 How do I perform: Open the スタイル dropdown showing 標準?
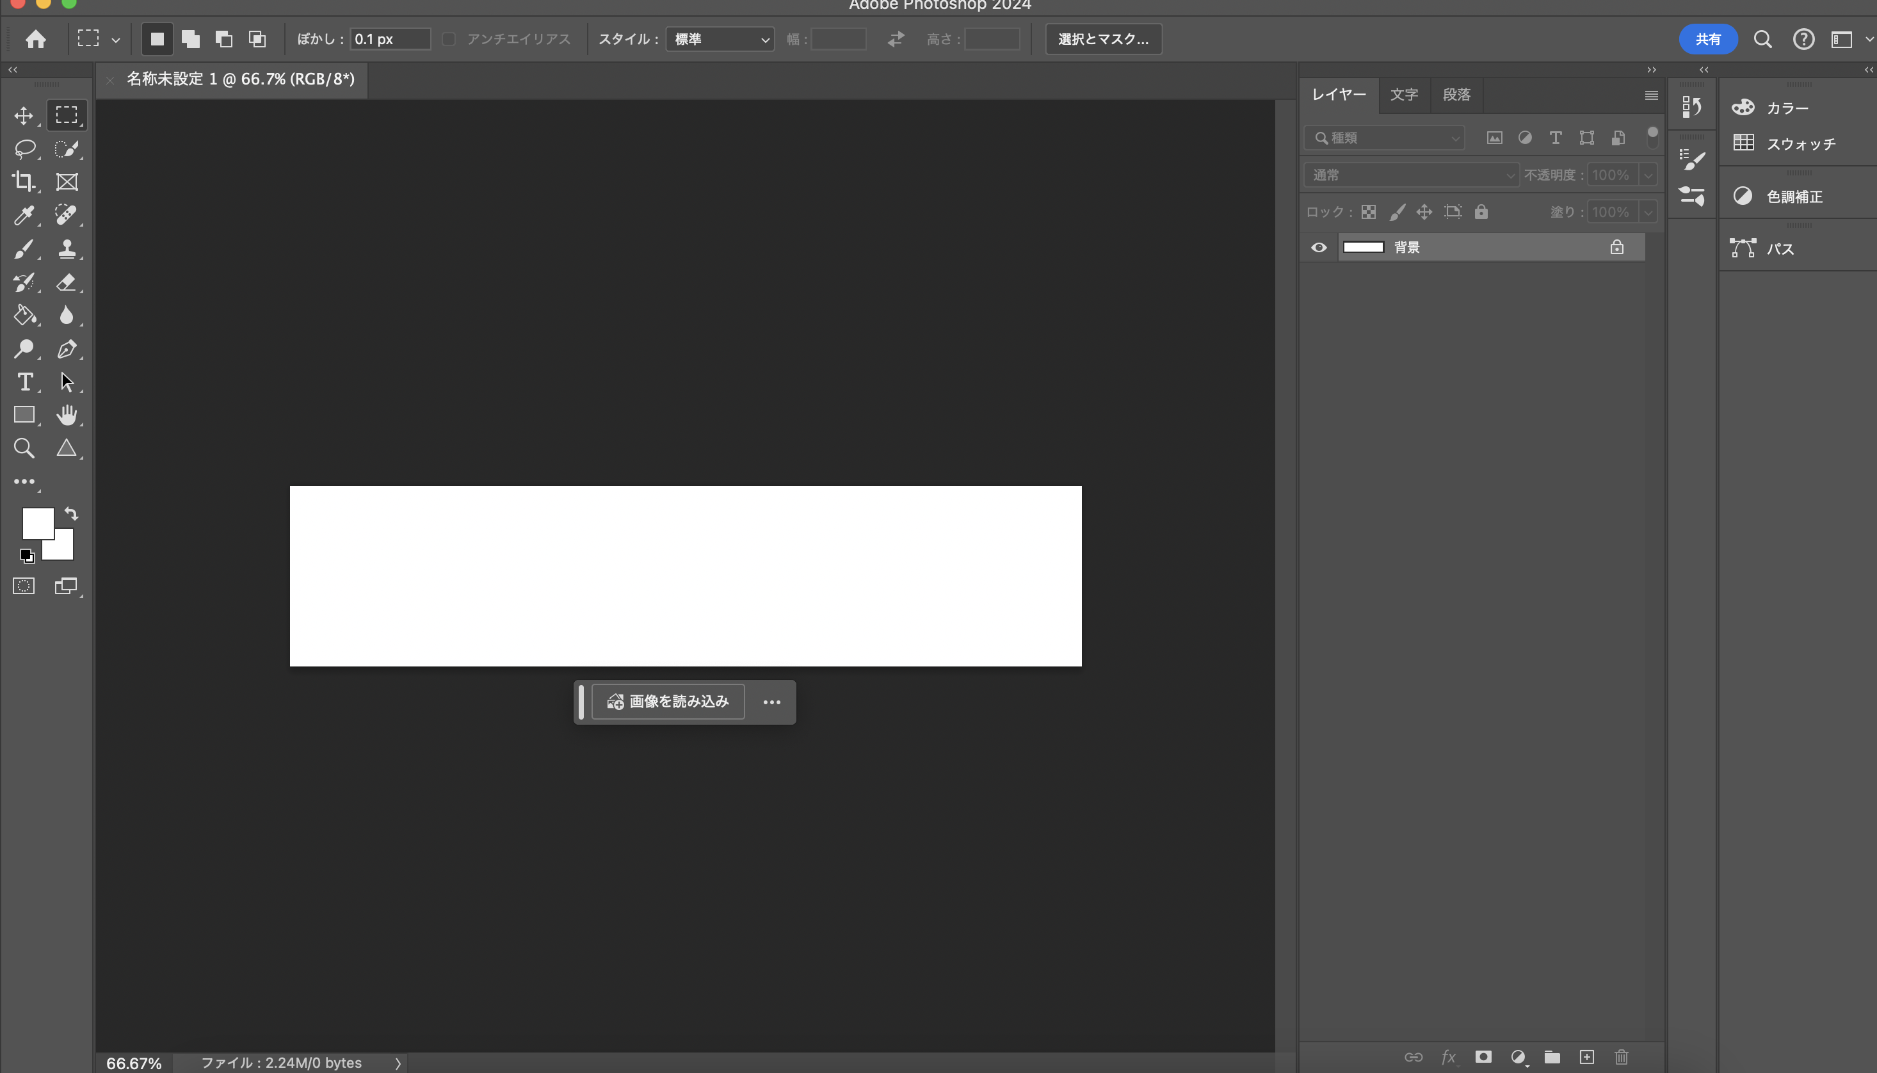pyautogui.click(x=720, y=39)
